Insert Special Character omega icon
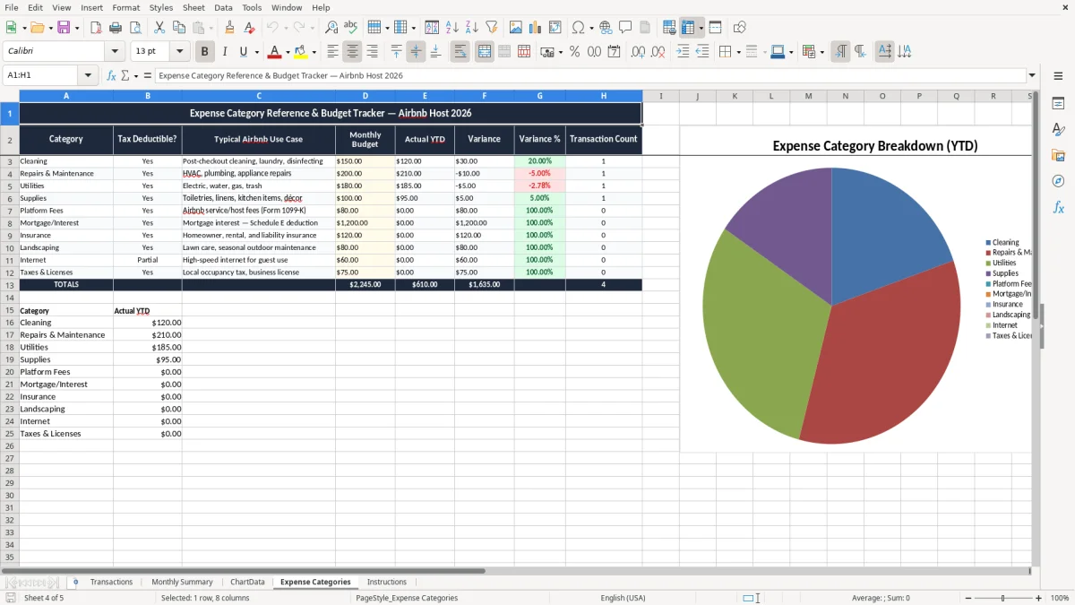Screen dimensions: 1075x605 578,28
